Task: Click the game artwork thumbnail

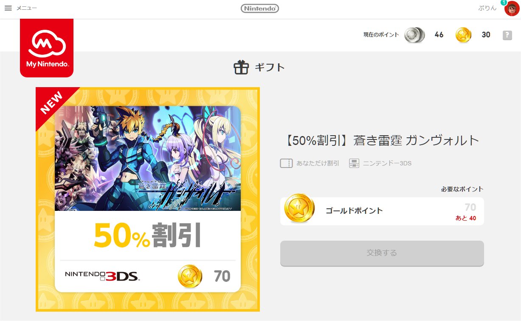Action: (148, 158)
